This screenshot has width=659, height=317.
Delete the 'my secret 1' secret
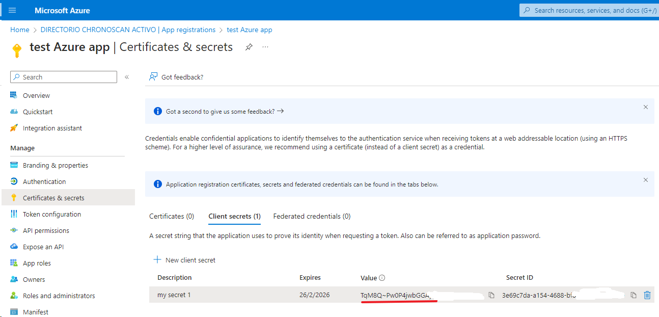(x=647, y=295)
